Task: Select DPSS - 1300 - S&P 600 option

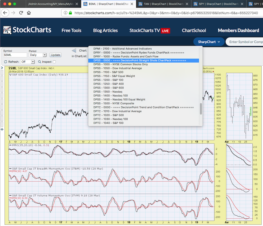Action: (x=108, y=88)
